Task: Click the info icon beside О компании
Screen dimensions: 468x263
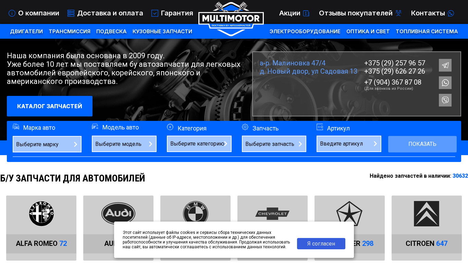Action: pyautogui.click(x=12, y=13)
